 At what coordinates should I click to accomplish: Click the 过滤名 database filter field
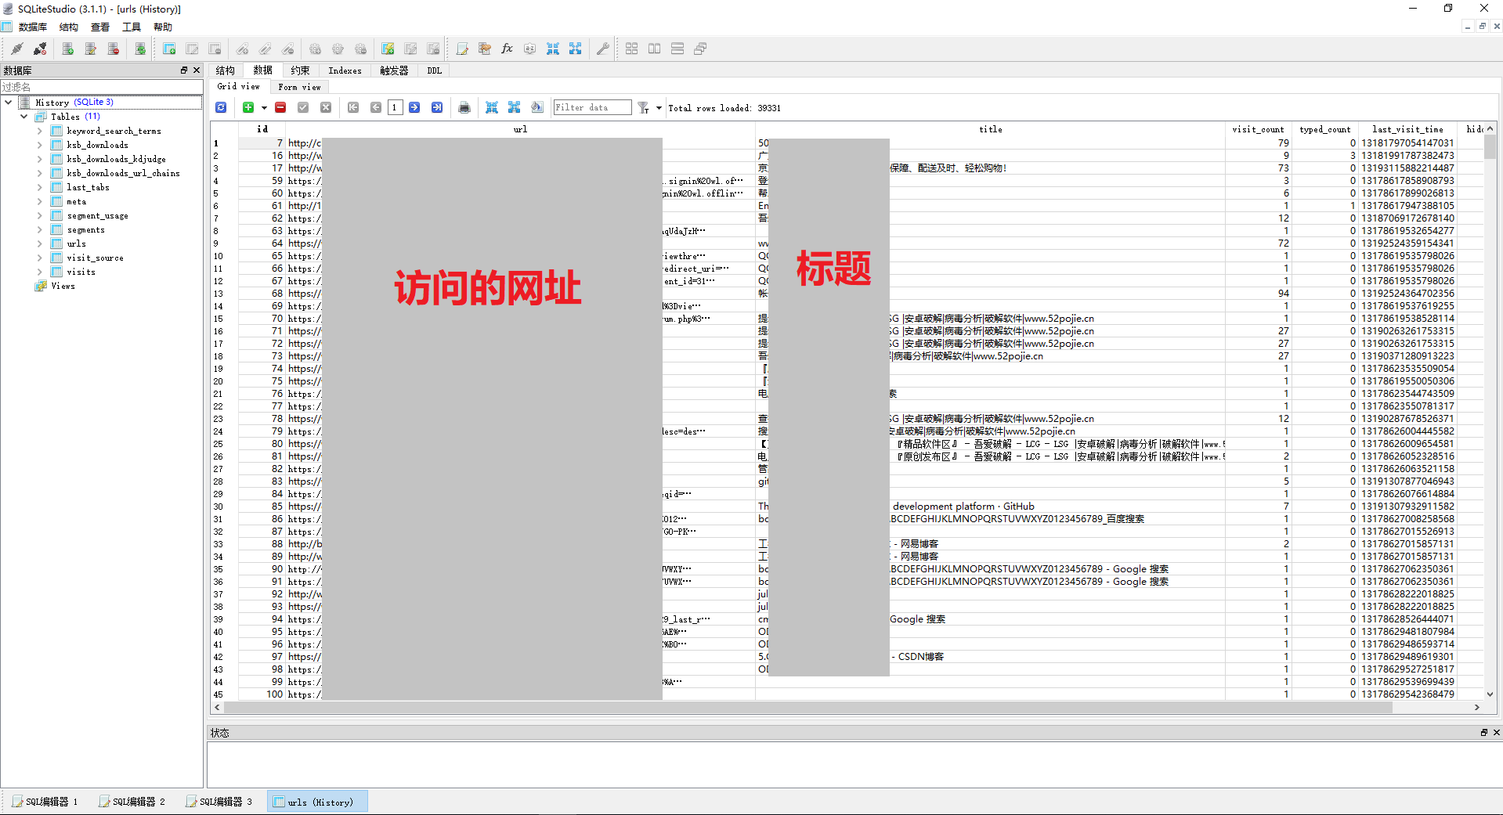101,87
